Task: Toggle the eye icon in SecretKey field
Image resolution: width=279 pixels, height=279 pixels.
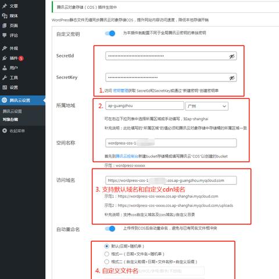Action: (x=232, y=78)
